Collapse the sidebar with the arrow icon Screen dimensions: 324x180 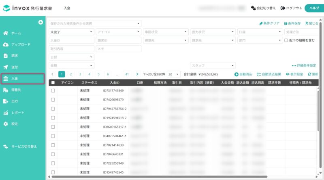(x=40, y=22)
